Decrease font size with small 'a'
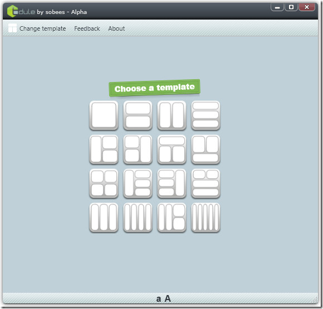 tap(158, 299)
